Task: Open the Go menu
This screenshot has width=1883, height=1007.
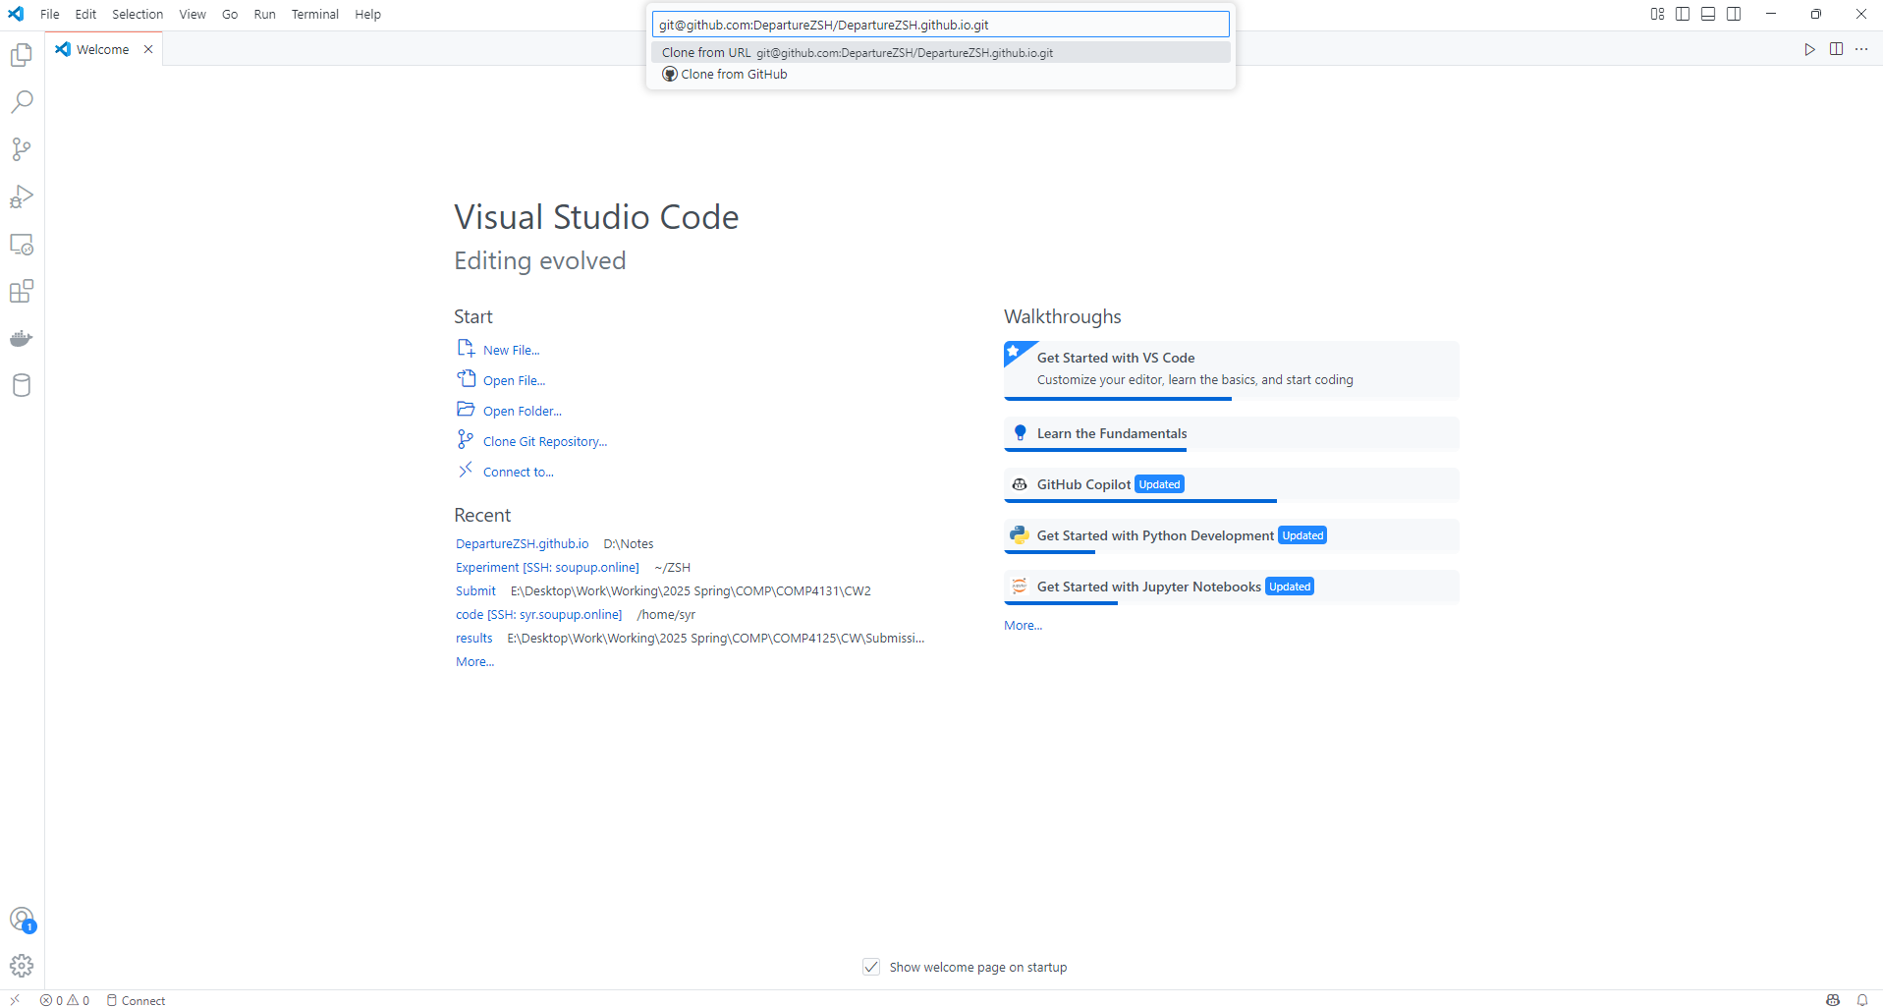Action: (x=230, y=14)
